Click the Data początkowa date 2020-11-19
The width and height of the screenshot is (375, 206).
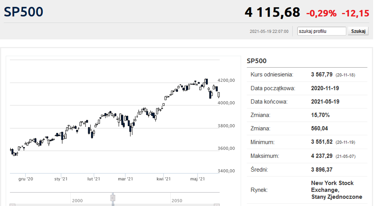[325, 88]
